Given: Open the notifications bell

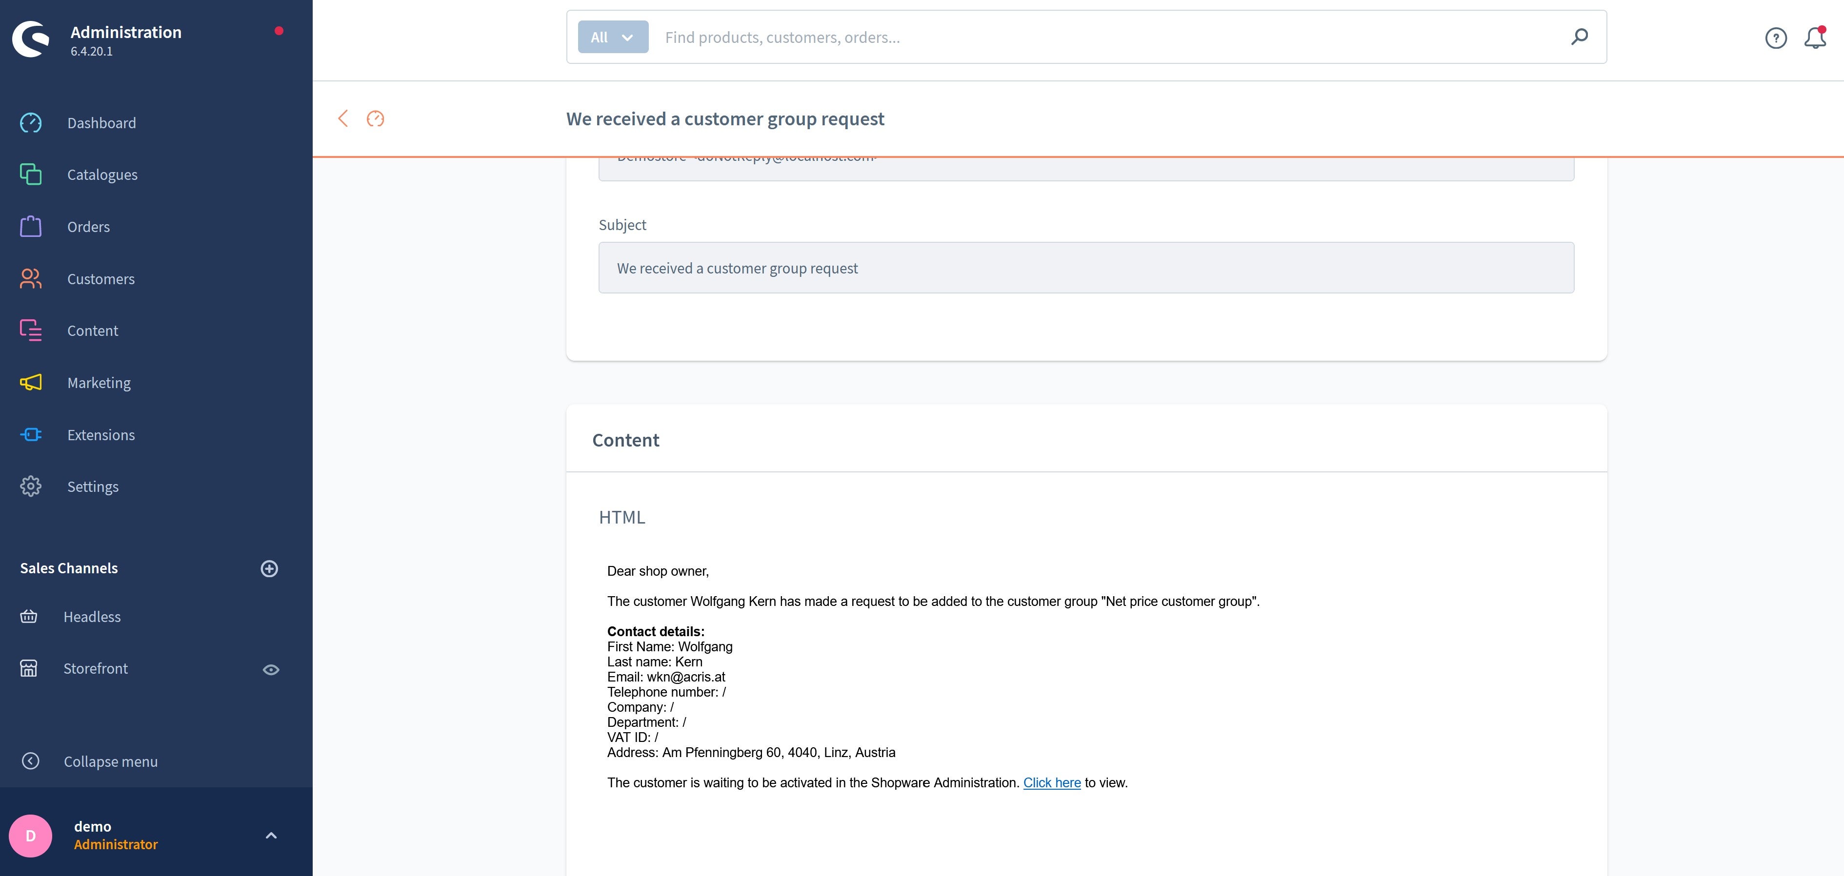Looking at the screenshot, I should point(1815,38).
